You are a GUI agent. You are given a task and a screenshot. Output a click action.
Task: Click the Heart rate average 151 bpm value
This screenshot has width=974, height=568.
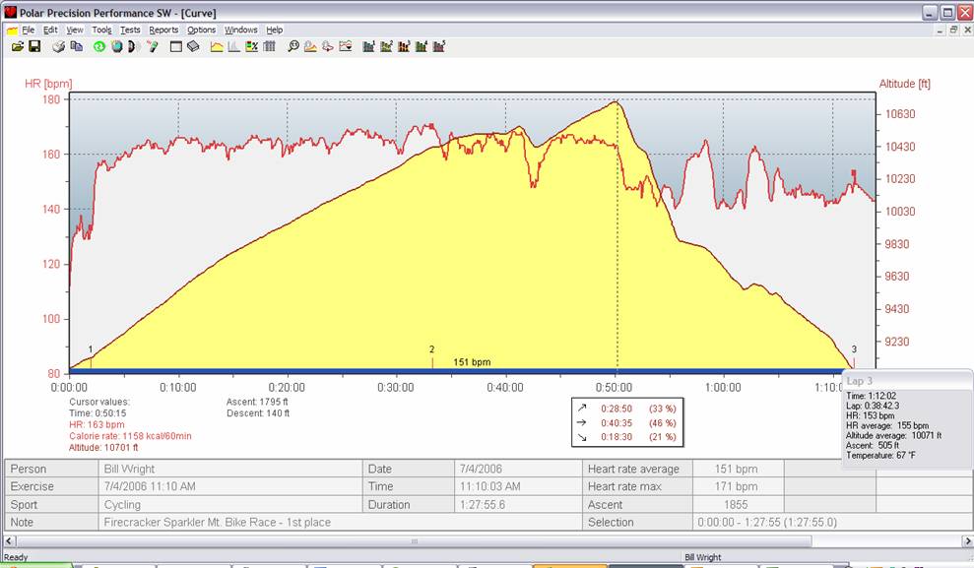coord(738,469)
